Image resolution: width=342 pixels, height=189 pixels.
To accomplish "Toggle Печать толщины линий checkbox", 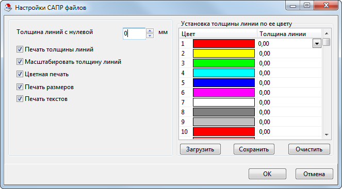I will point(20,49).
